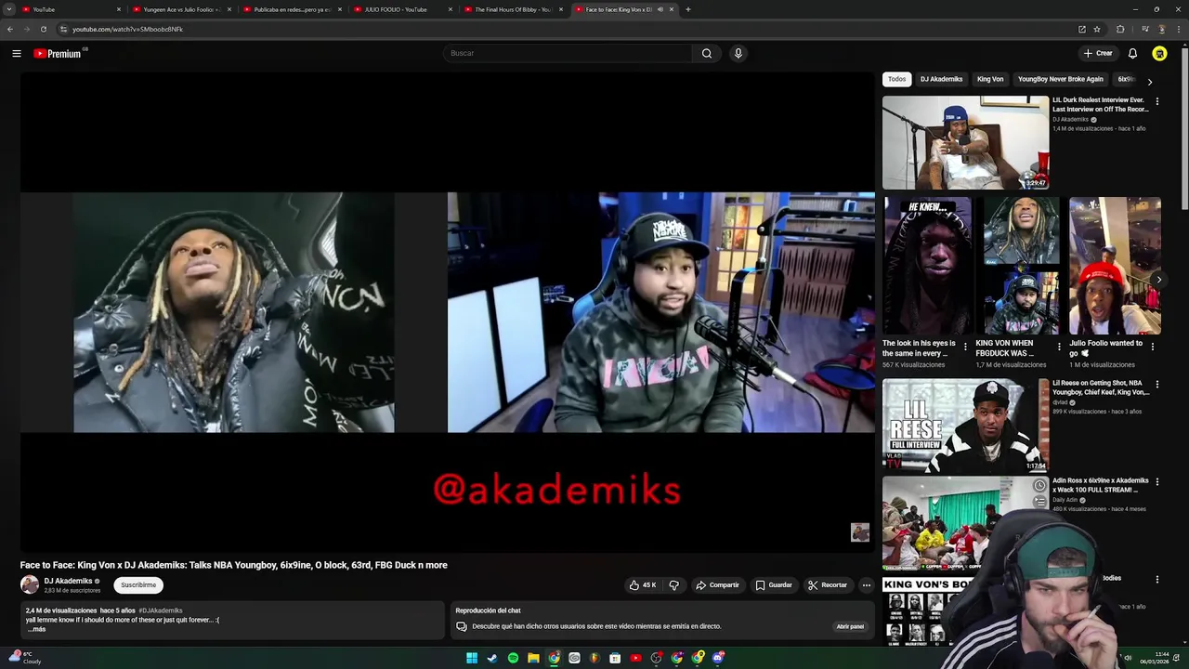
Task: Open DJ Akademiks channel name link
Action: (68, 582)
